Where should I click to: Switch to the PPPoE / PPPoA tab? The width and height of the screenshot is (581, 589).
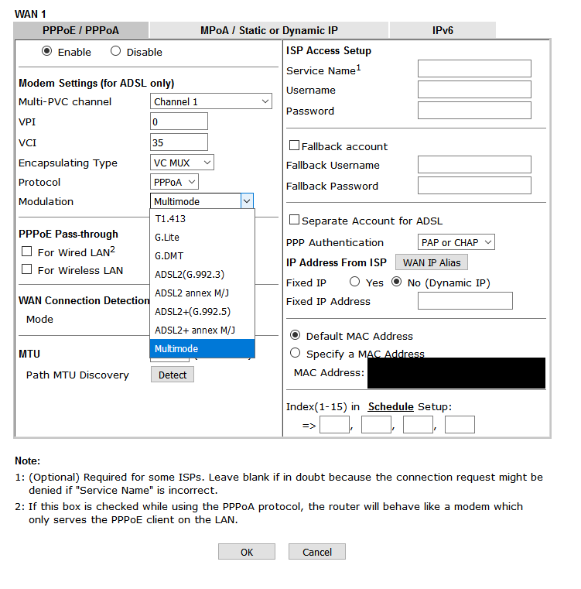pyautogui.click(x=80, y=30)
